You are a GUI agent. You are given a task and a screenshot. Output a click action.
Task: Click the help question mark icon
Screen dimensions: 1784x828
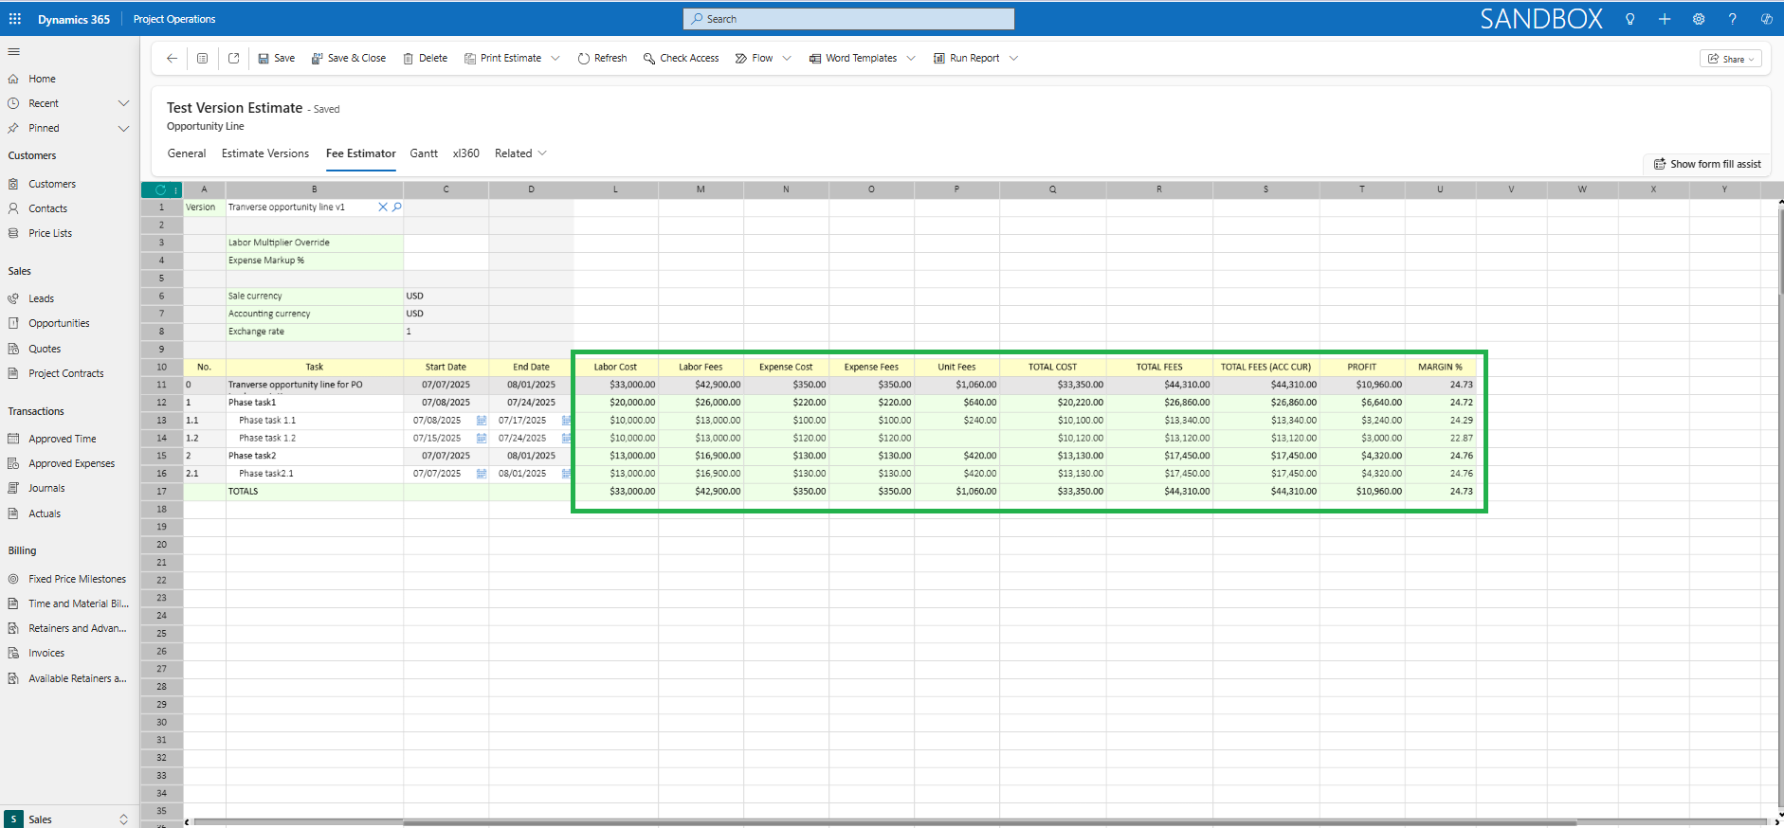click(x=1732, y=19)
